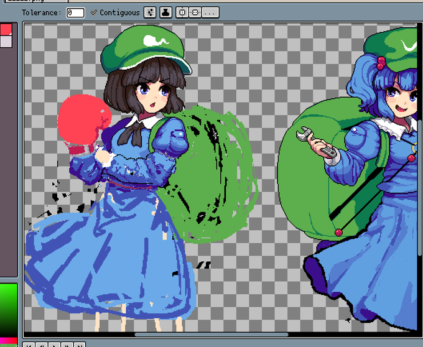Screen dimensions: 423x347
Task: Click the magenta-red hue bar
Action: point(9,340)
